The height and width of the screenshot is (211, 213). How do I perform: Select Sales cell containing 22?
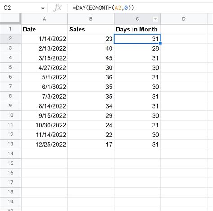point(91,135)
